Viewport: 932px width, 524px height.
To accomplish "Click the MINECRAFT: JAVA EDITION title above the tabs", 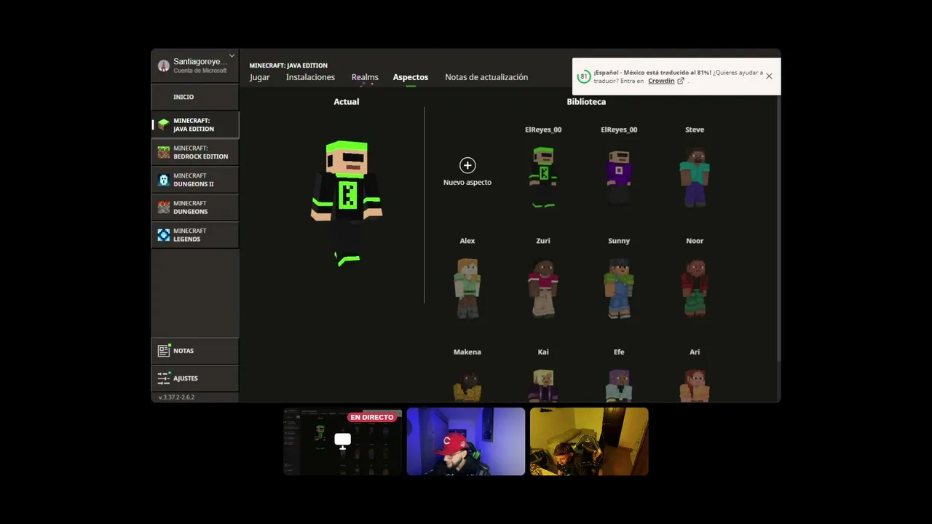I will [x=288, y=65].
